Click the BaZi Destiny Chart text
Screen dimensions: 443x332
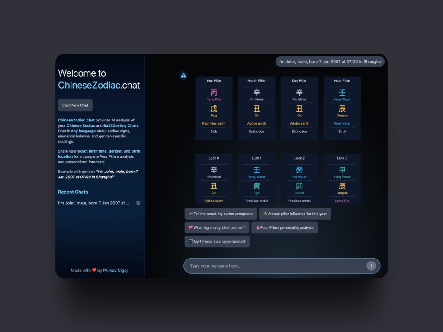[121, 126]
